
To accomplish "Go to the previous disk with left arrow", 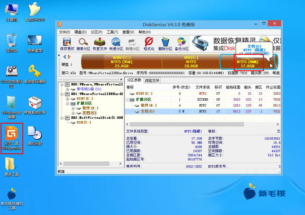I will tap(65, 57).
